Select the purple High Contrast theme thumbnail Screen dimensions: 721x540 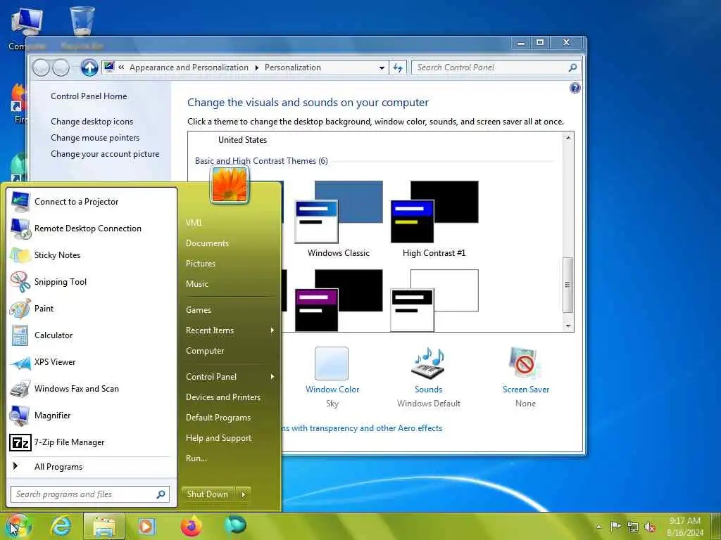[339, 300]
